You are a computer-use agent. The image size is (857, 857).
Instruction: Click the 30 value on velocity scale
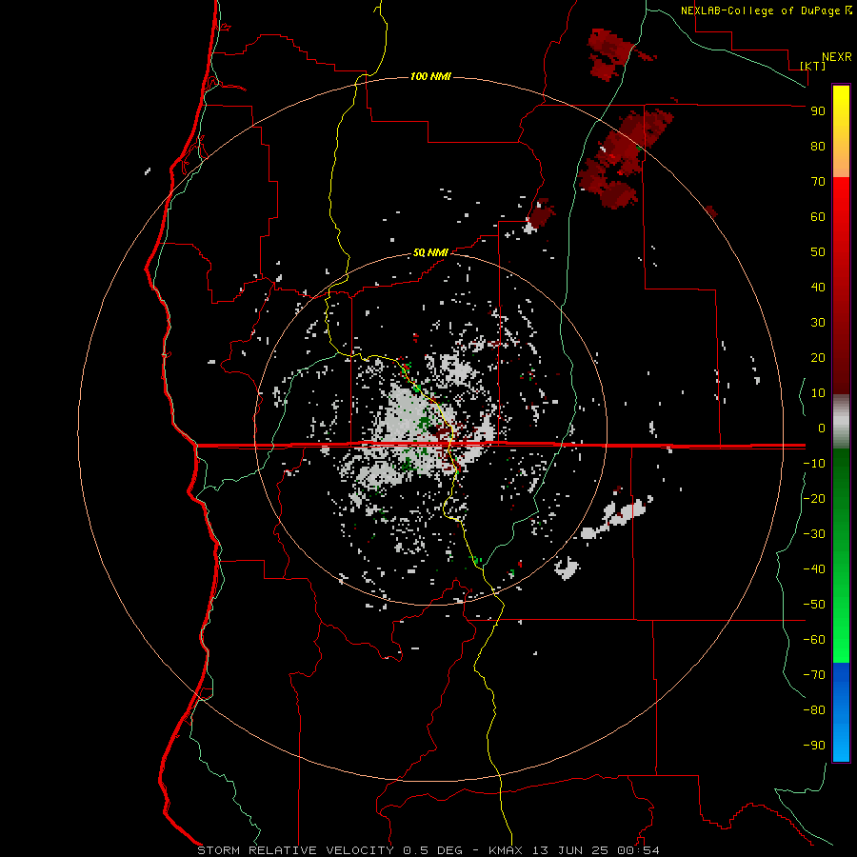click(818, 323)
